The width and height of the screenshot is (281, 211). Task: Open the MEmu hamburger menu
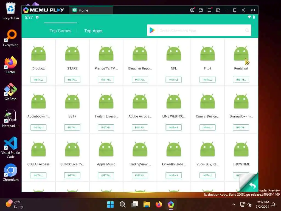tap(209, 10)
